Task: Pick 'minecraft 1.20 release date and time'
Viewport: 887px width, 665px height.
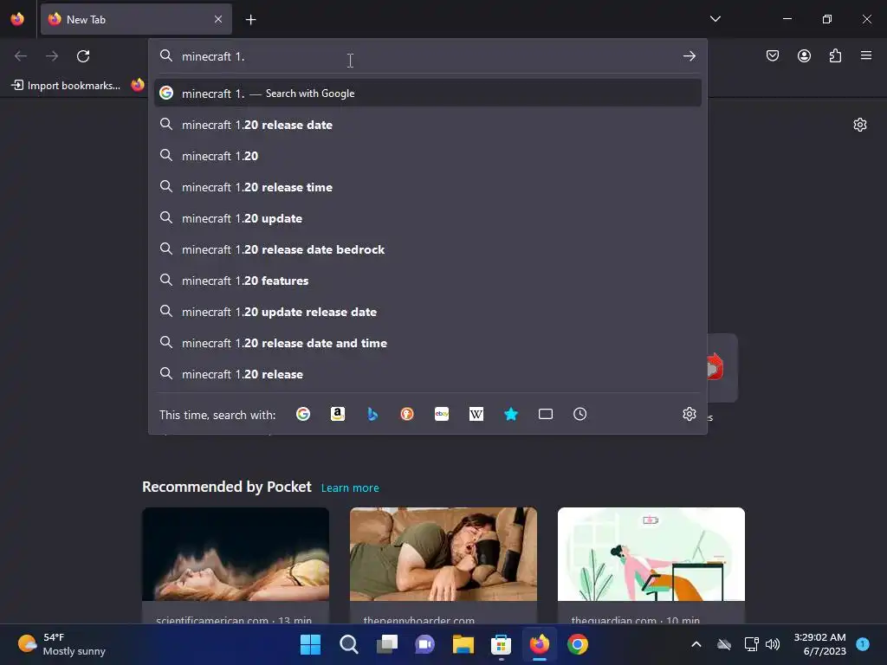Action: (x=428, y=343)
